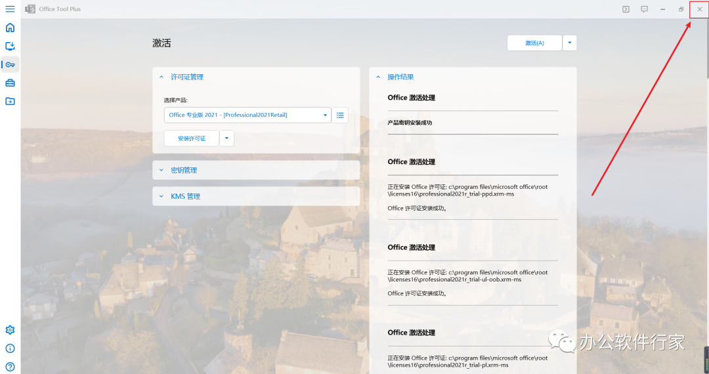Select the Activate key icon in sidebar

[10, 64]
